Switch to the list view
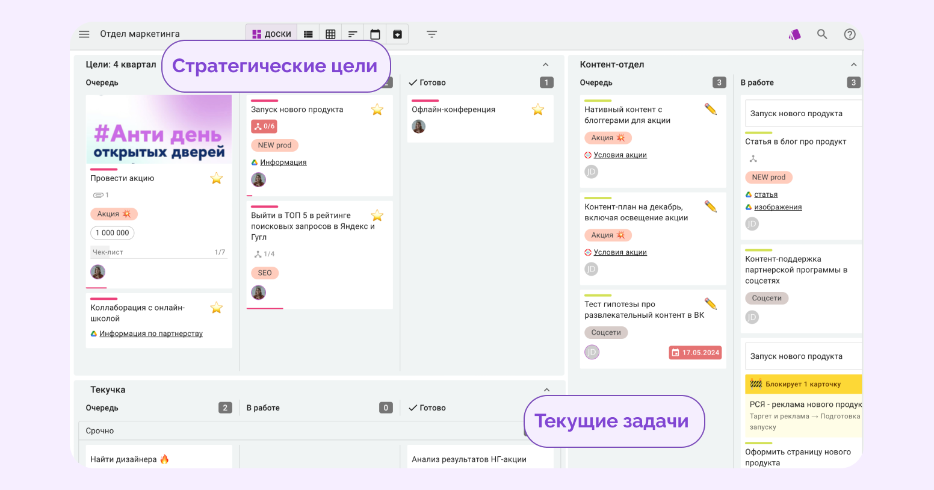 coord(308,34)
